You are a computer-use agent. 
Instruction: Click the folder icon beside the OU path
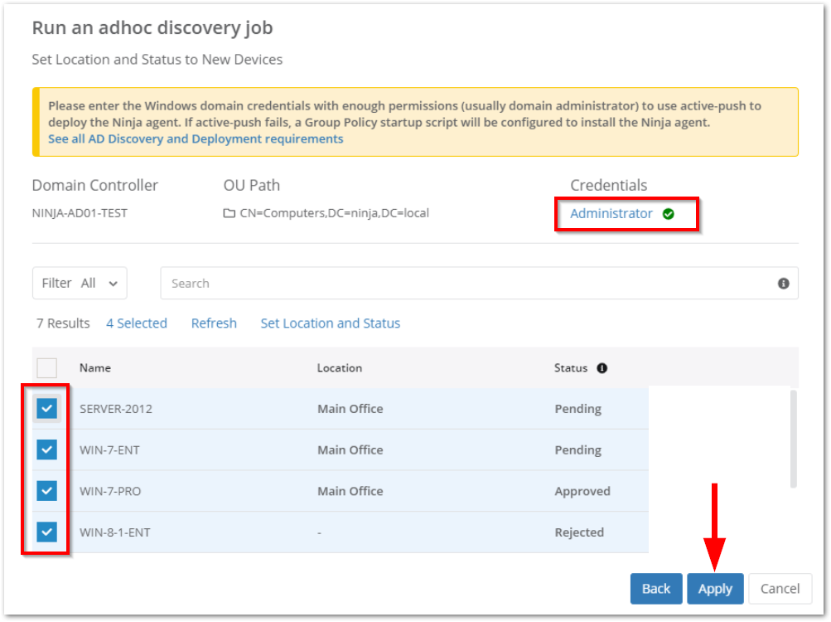[x=229, y=212]
